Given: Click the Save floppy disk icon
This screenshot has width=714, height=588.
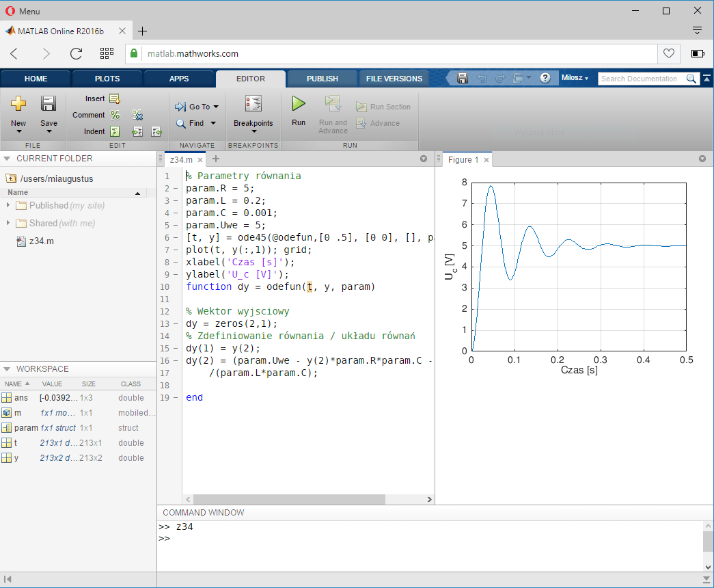Looking at the screenshot, I should pyautogui.click(x=49, y=104).
